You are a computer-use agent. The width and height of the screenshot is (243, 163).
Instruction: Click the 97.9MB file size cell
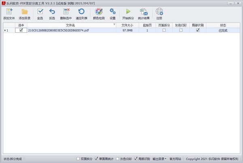[128, 30]
